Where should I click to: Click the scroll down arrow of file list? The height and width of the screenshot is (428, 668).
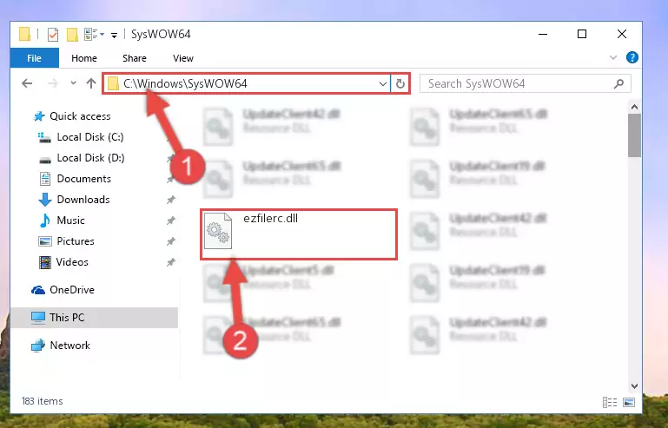coord(634,386)
